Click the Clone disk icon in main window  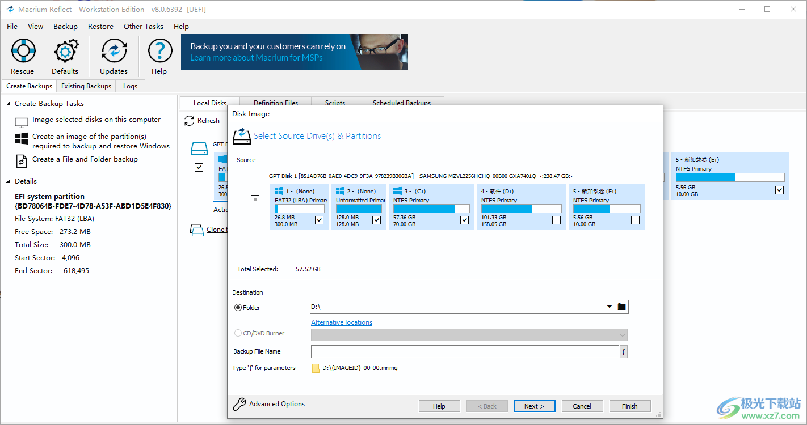(x=197, y=230)
